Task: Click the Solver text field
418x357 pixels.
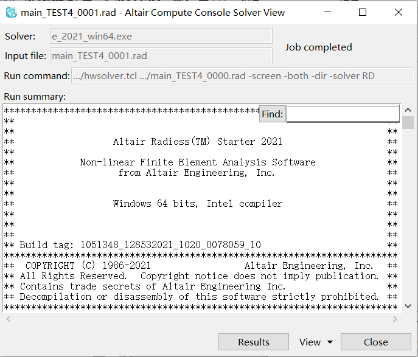Action: pyautogui.click(x=161, y=36)
